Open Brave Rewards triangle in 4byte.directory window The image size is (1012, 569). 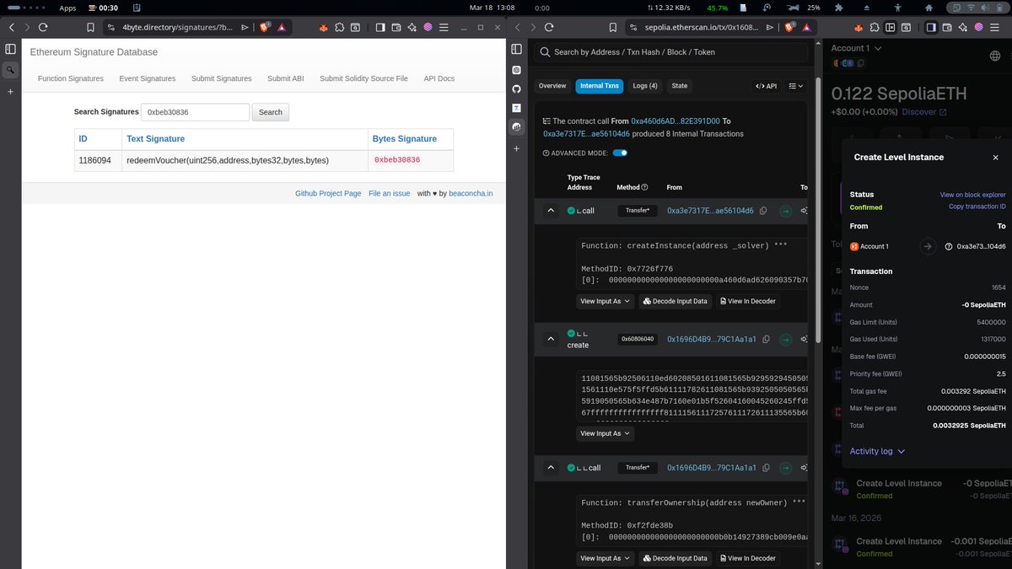[x=282, y=27]
